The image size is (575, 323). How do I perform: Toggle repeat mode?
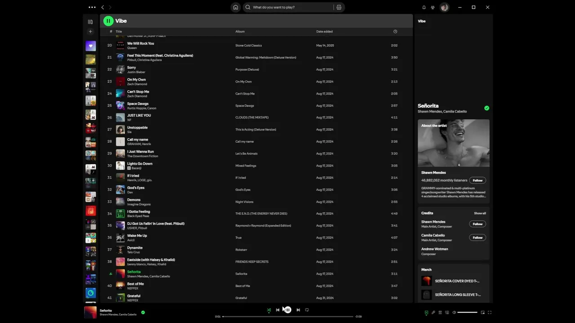pos(307,310)
